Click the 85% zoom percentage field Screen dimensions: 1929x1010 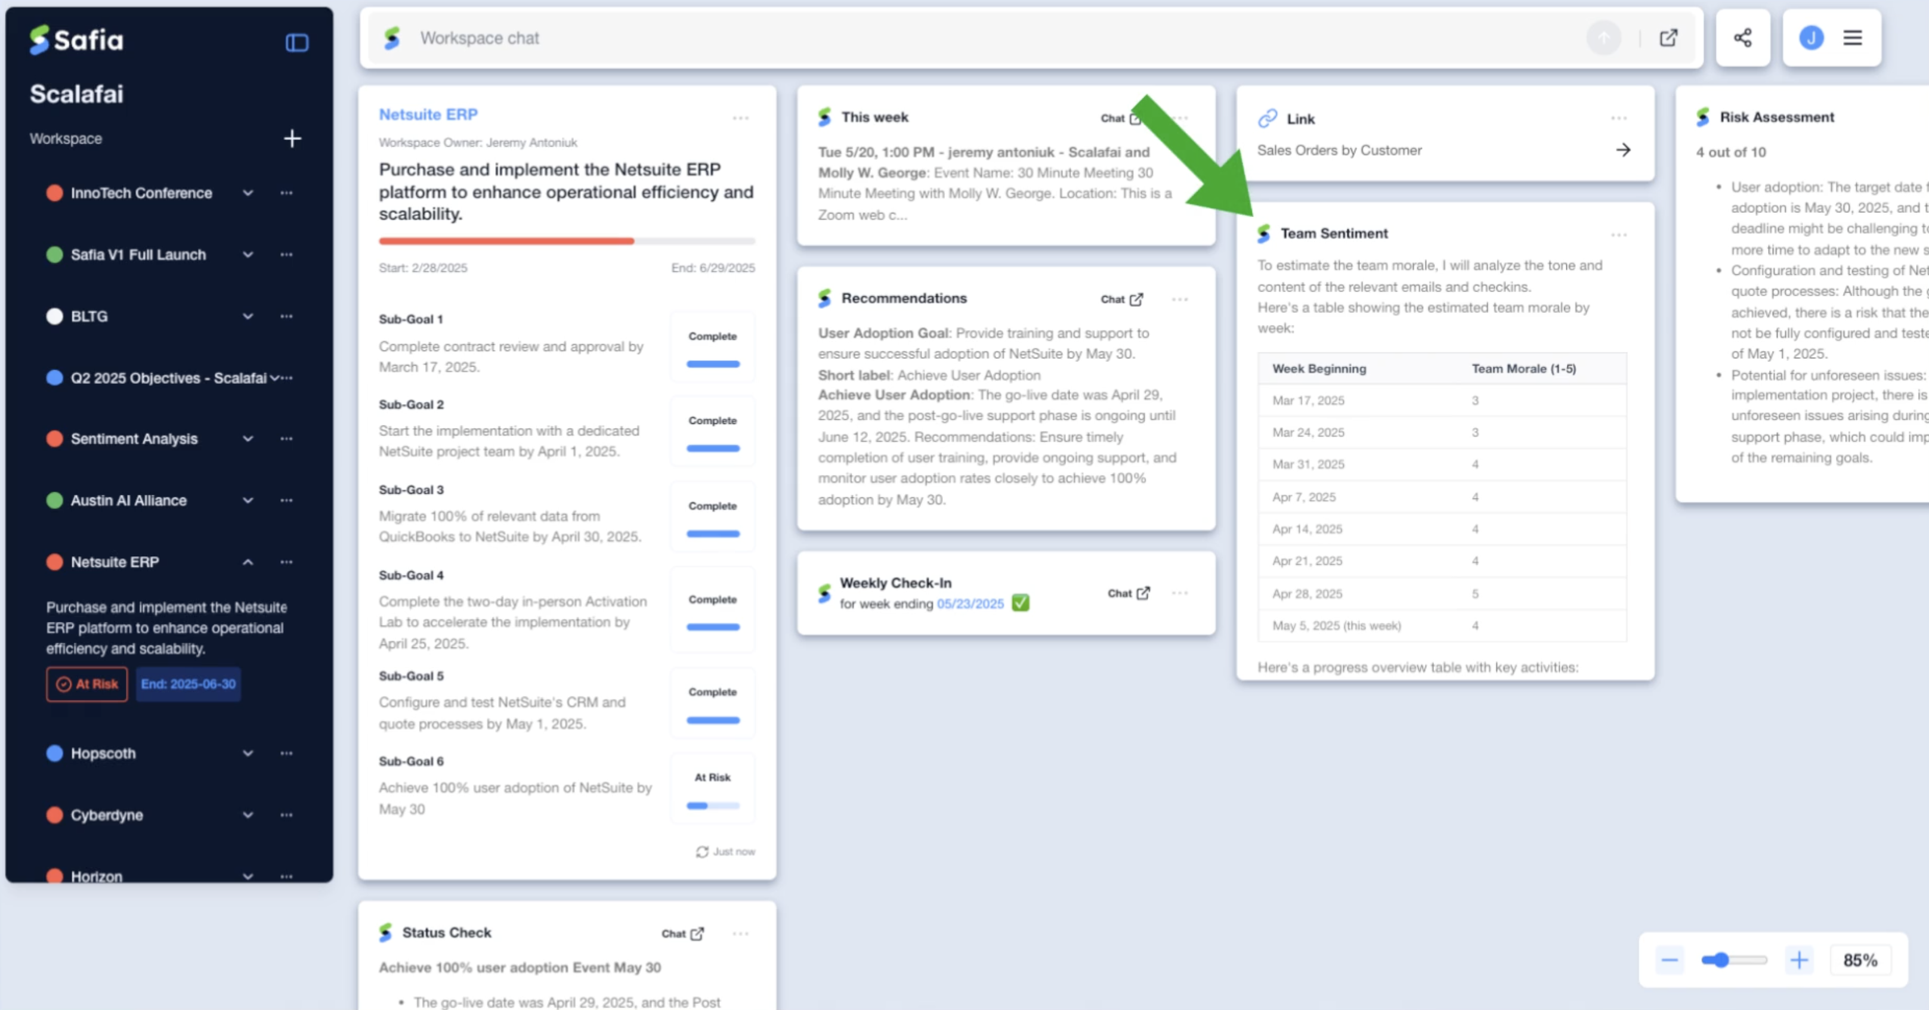(x=1860, y=960)
